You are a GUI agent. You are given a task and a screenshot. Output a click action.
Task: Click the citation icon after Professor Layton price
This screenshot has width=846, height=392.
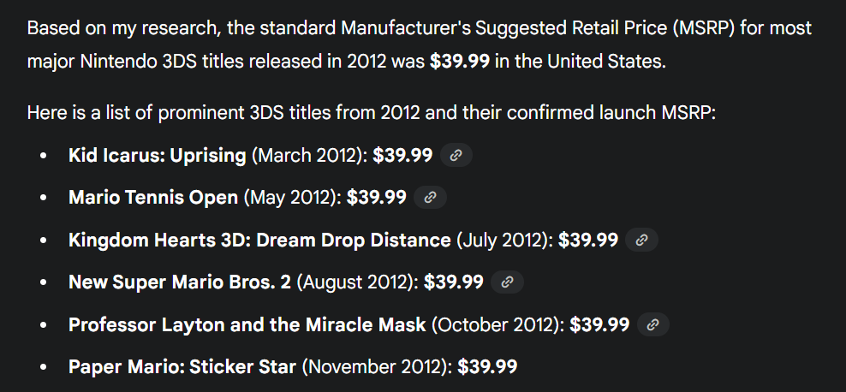click(653, 324)
